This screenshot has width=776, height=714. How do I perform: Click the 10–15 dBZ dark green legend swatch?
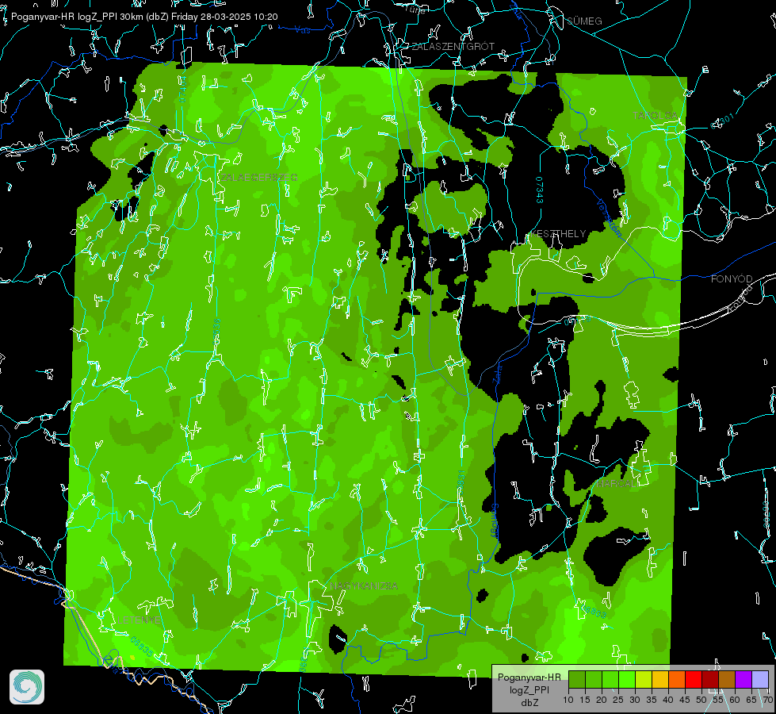[577, 679]
